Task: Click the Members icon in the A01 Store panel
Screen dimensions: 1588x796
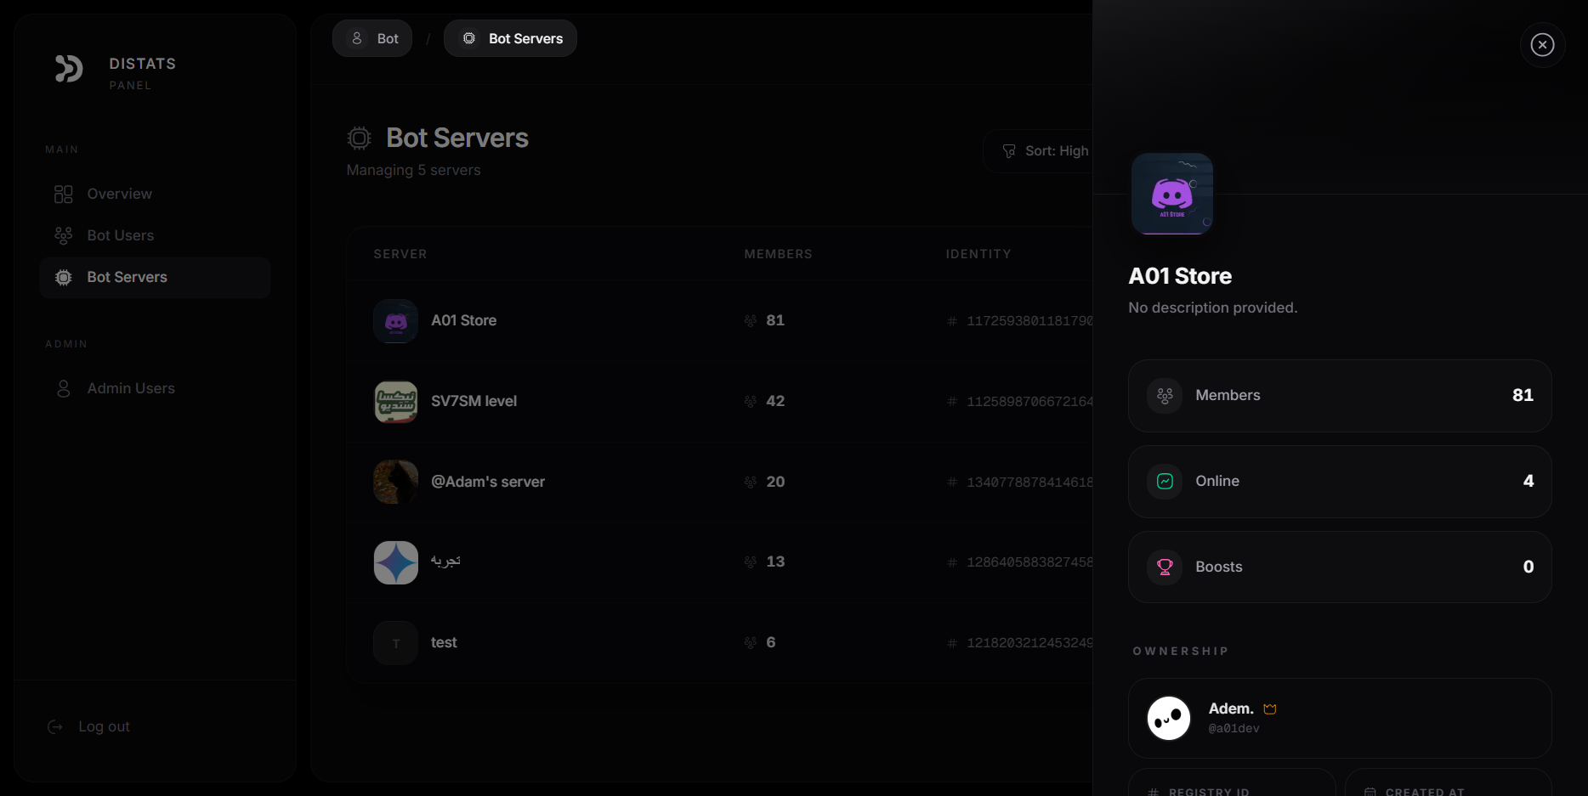Action: (1164, 395)
